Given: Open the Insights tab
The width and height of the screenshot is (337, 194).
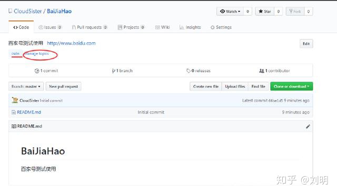Looking at the screenshot, I should [x=190, y=27].
